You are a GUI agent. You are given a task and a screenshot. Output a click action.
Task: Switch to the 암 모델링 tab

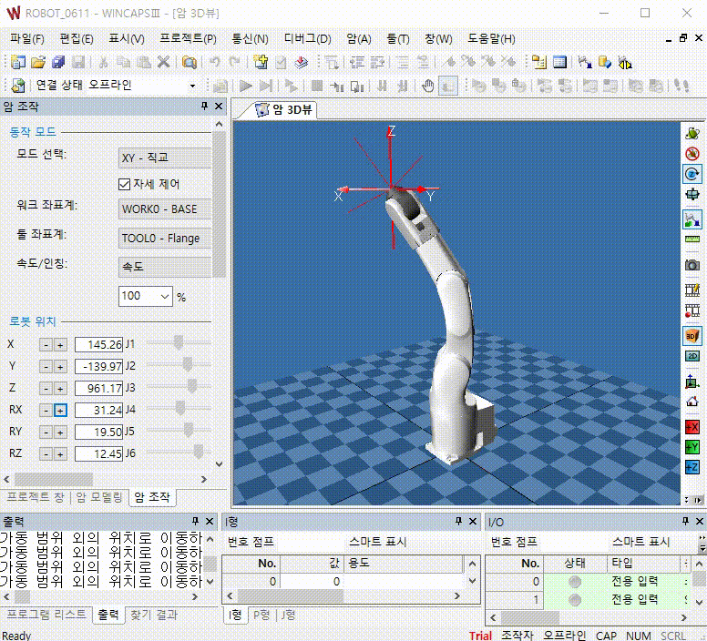98,497
